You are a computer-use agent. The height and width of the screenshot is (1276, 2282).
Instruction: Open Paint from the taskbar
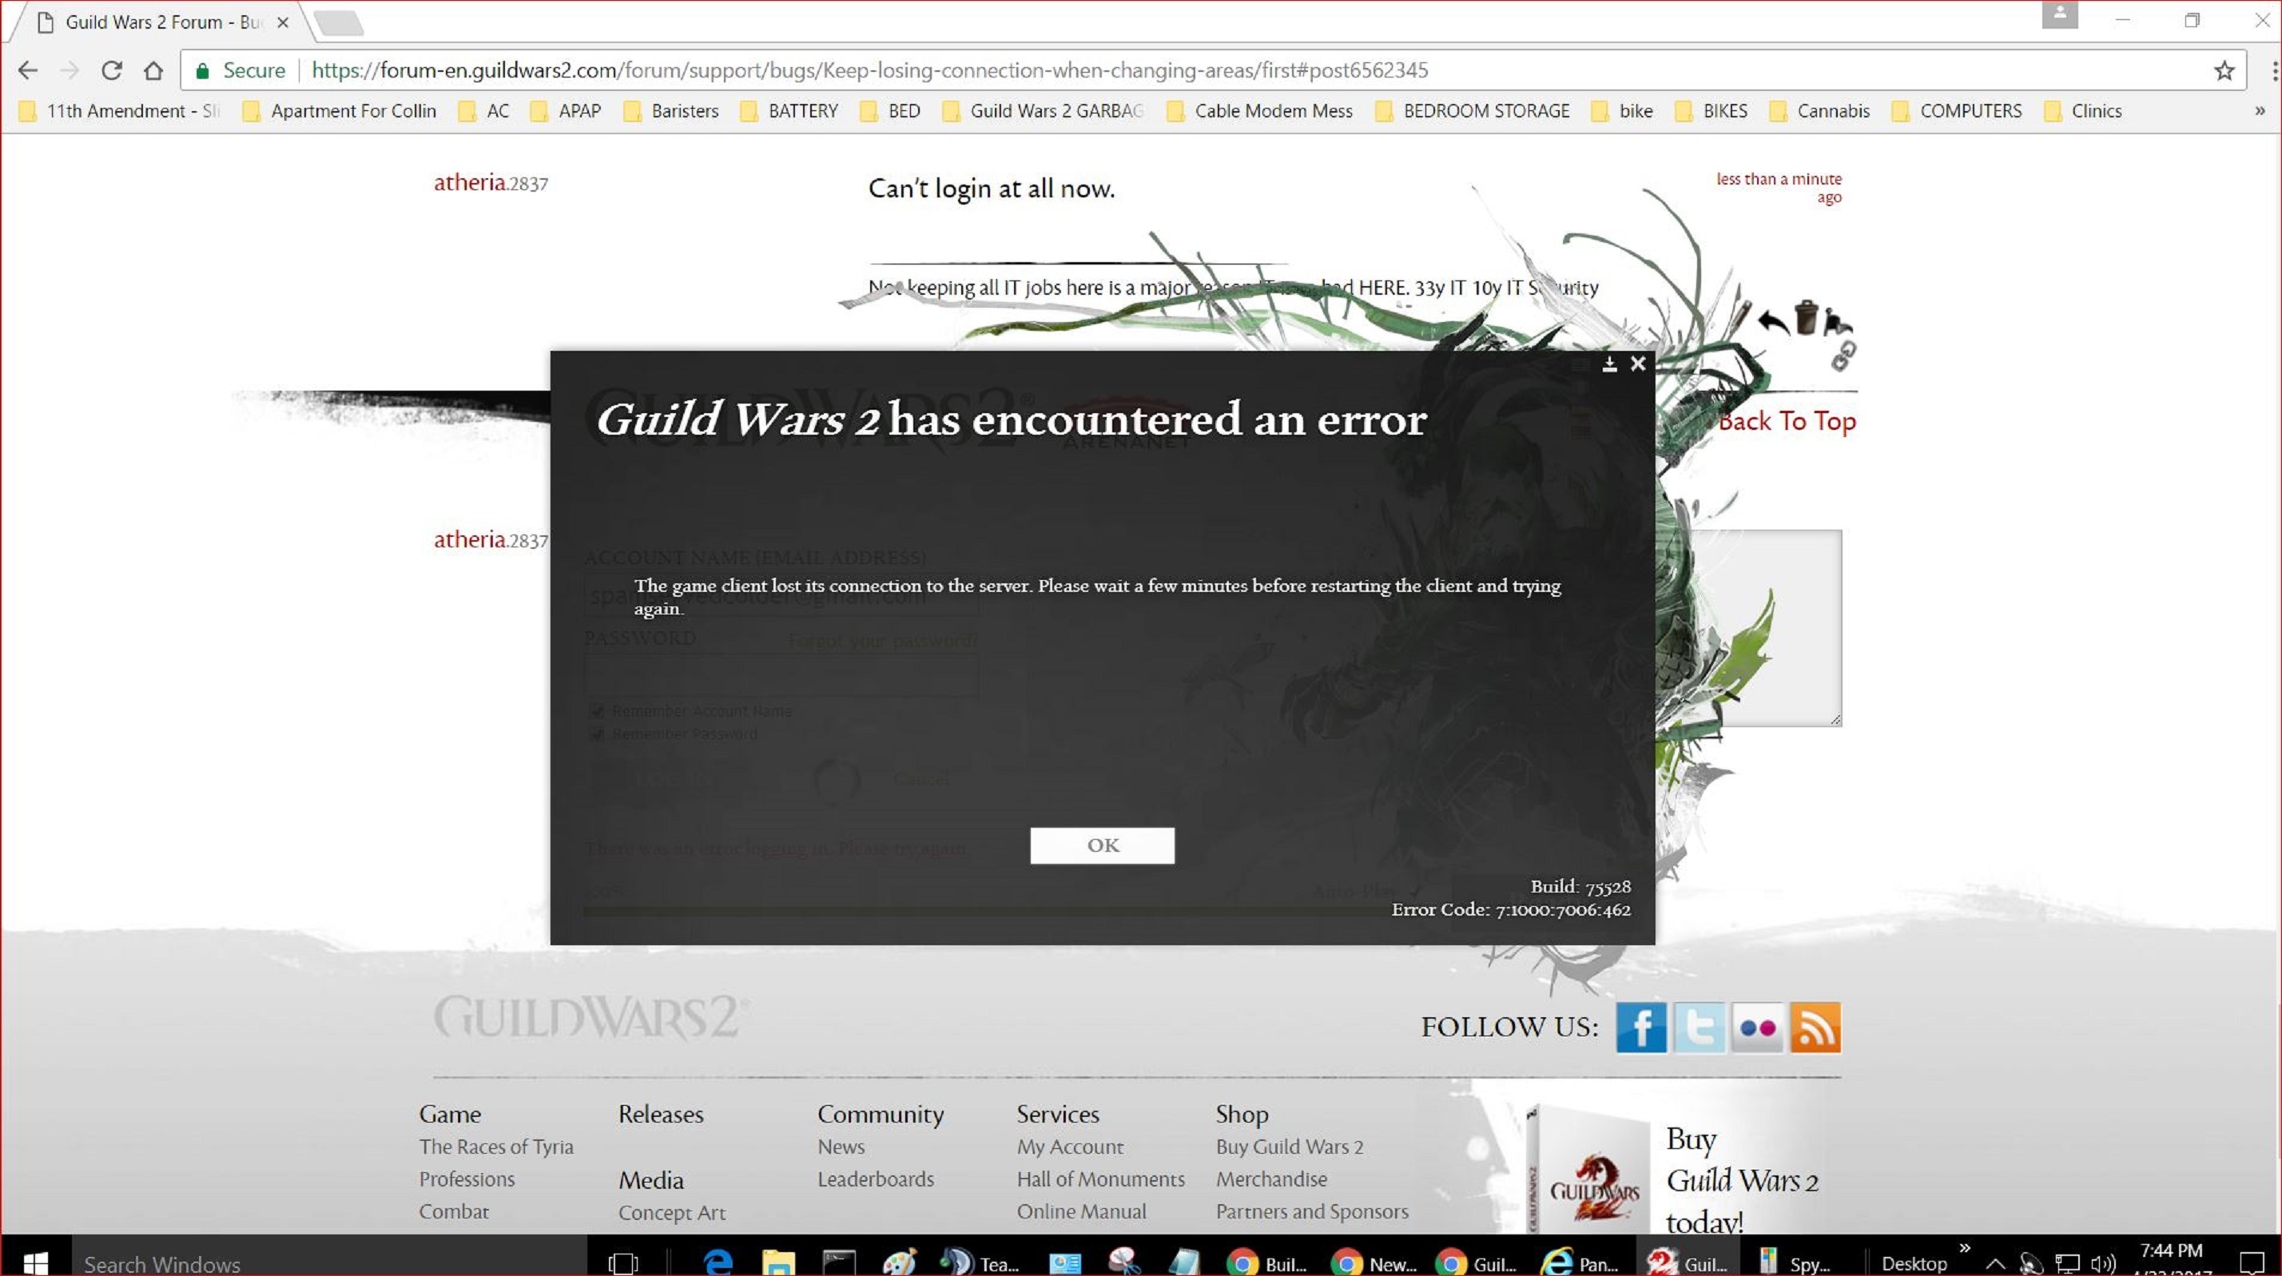point(899,1262)
